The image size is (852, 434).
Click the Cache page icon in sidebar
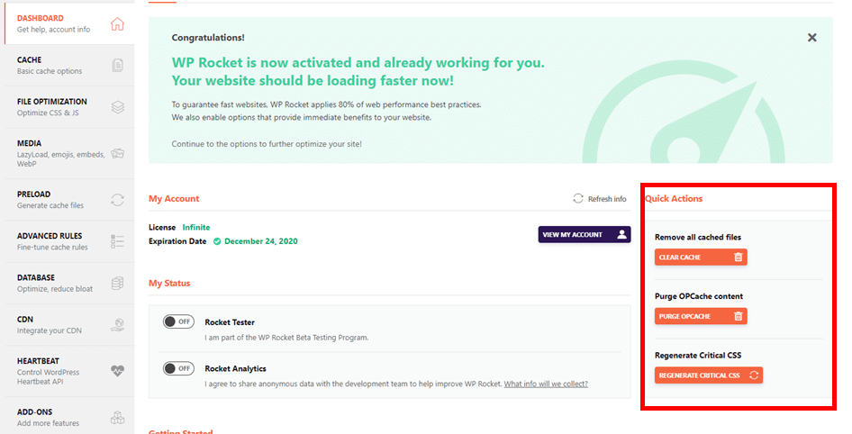[x=117, y=65]
